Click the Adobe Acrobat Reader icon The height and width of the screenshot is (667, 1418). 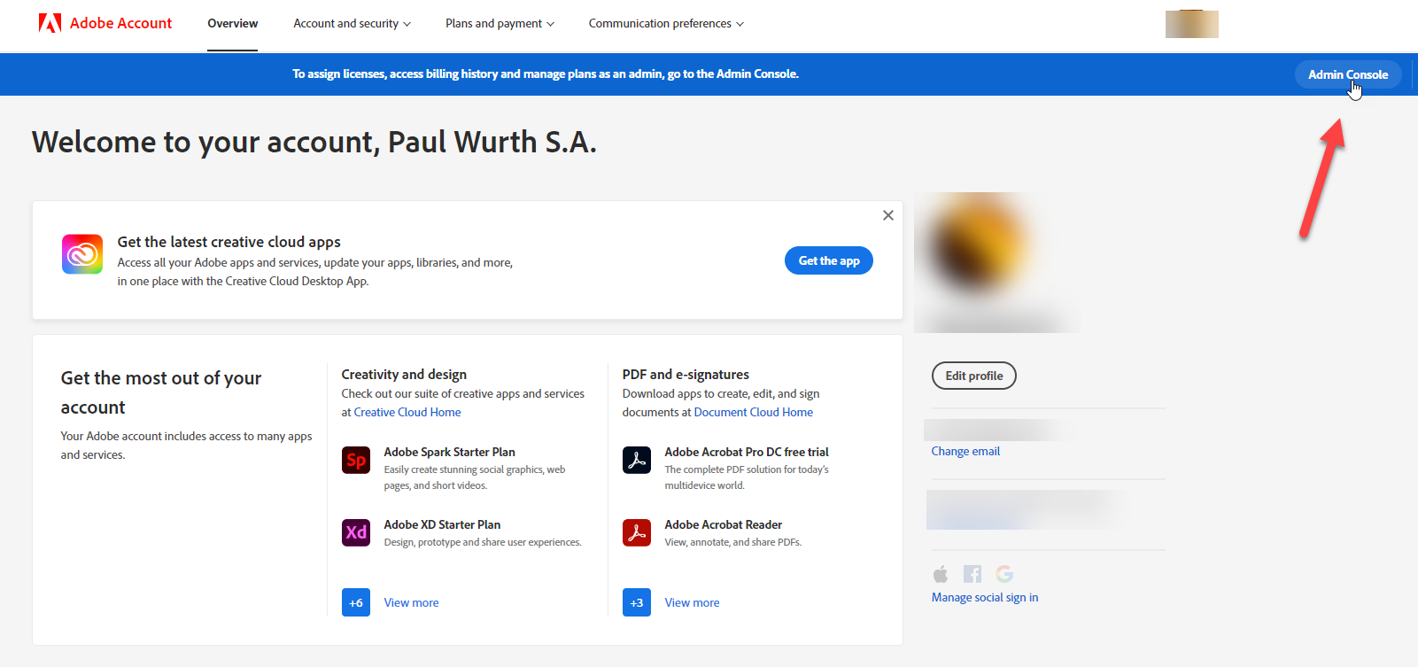tap(637, 532)
